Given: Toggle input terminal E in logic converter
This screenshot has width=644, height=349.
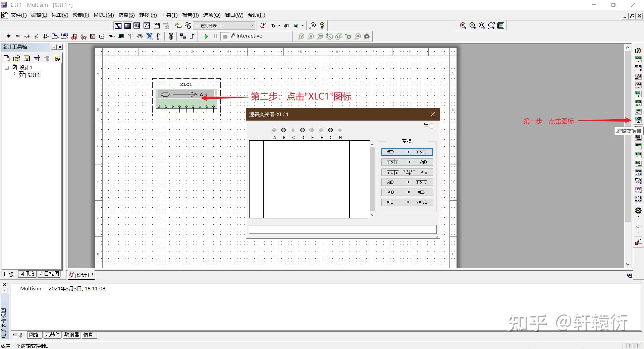Looking at the screenshot, I should 312,130.
